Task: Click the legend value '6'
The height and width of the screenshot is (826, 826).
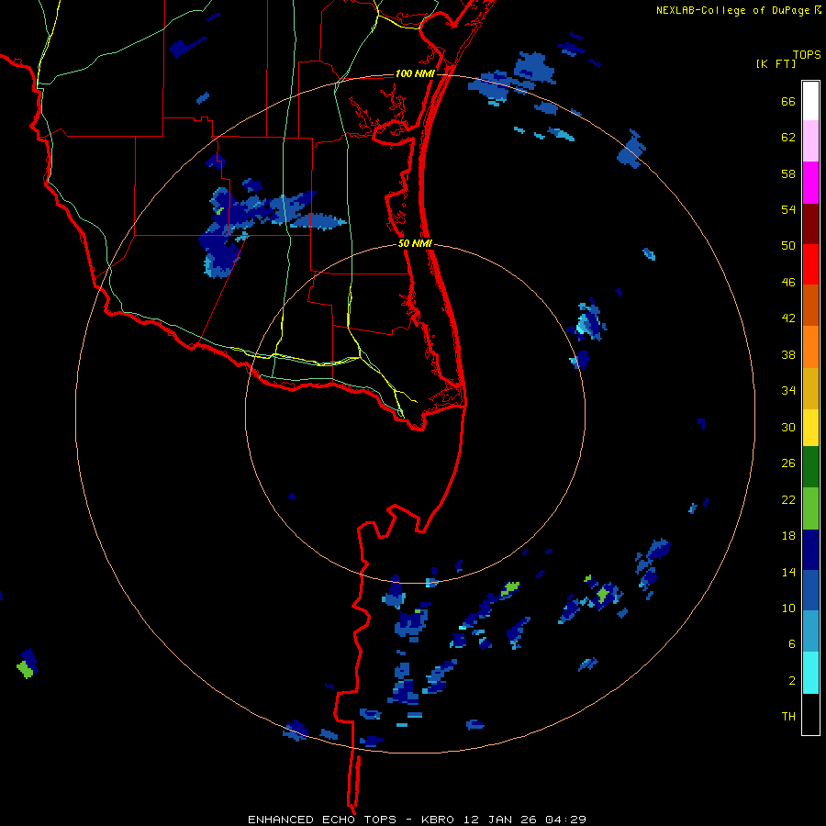Action: click(x=792, y=644)
